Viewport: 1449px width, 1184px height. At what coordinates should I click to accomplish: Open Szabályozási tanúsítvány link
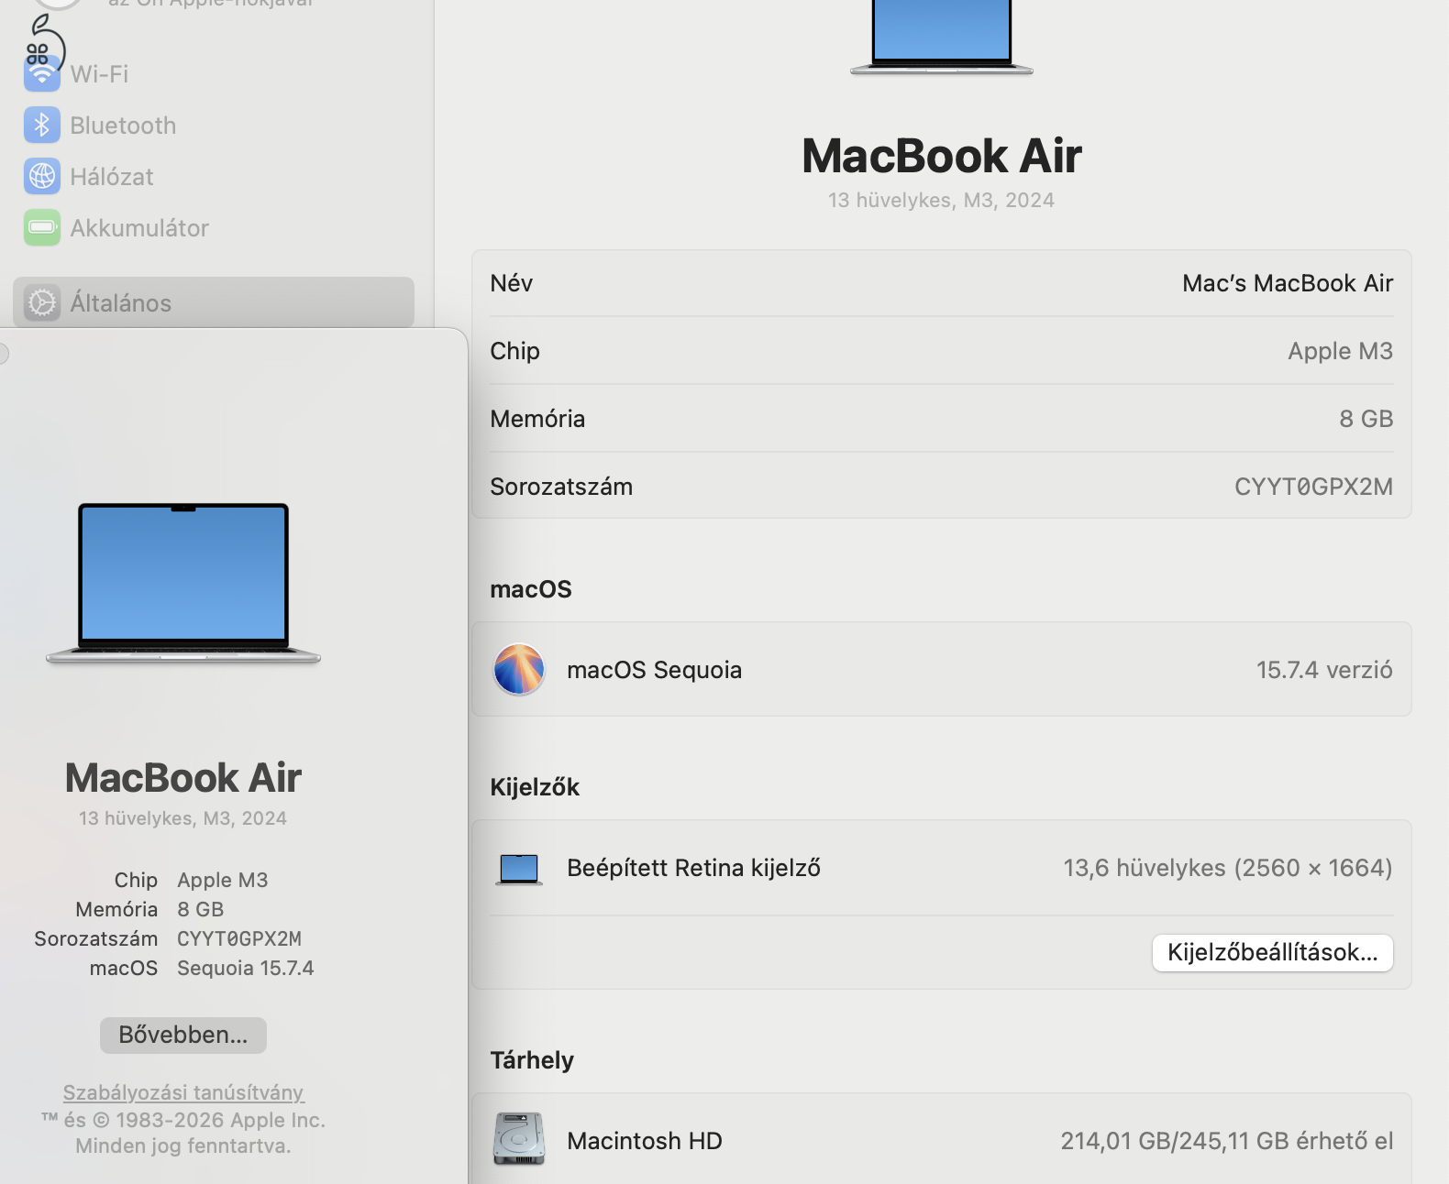(183, 1092)
